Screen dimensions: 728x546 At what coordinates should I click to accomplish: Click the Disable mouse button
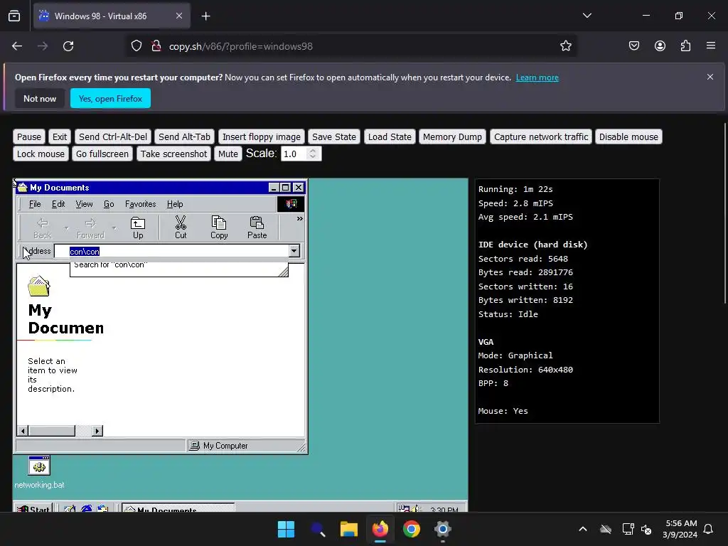(x=628, y=137)
